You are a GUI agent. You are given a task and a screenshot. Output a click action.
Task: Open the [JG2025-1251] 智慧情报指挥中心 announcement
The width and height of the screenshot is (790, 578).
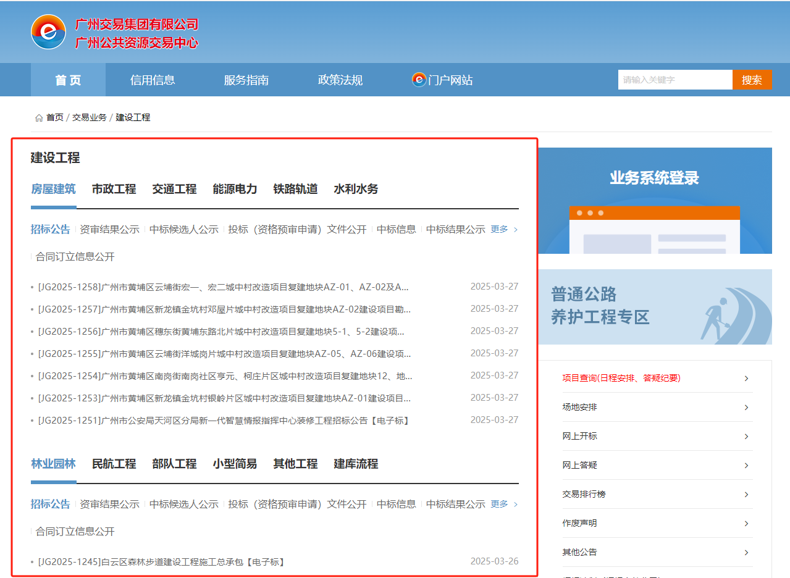pyautogui.click(x=216, y=419)
